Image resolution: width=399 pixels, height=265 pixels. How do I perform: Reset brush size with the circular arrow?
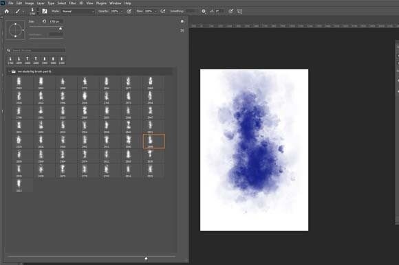[44, 21]
